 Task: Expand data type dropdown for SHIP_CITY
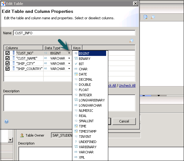pos(69,64)
